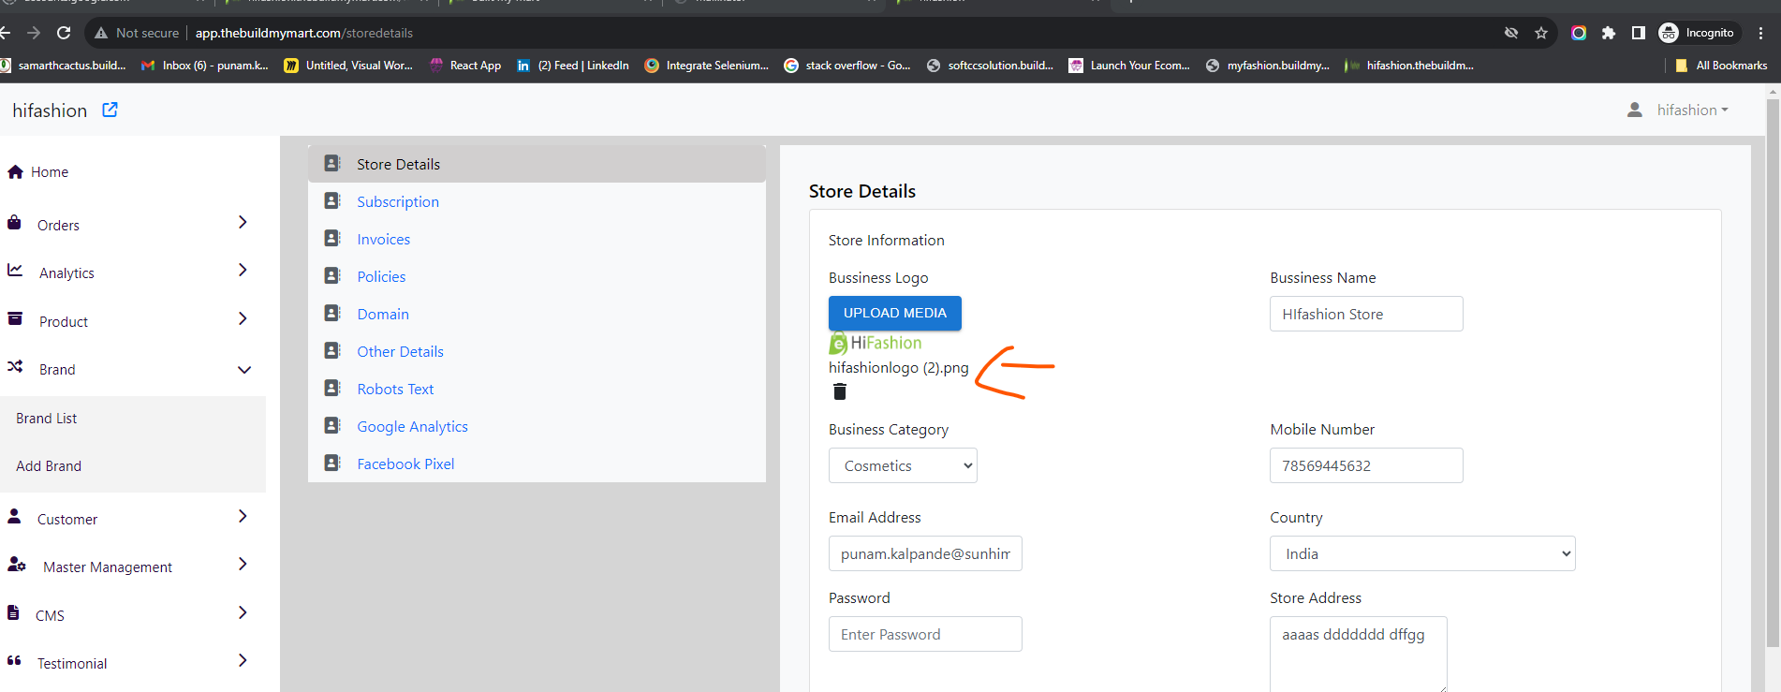Open Google Analytics settings
Viewport: 1781px width, 692px height.
pyautogui.click(x=412, y=426)
